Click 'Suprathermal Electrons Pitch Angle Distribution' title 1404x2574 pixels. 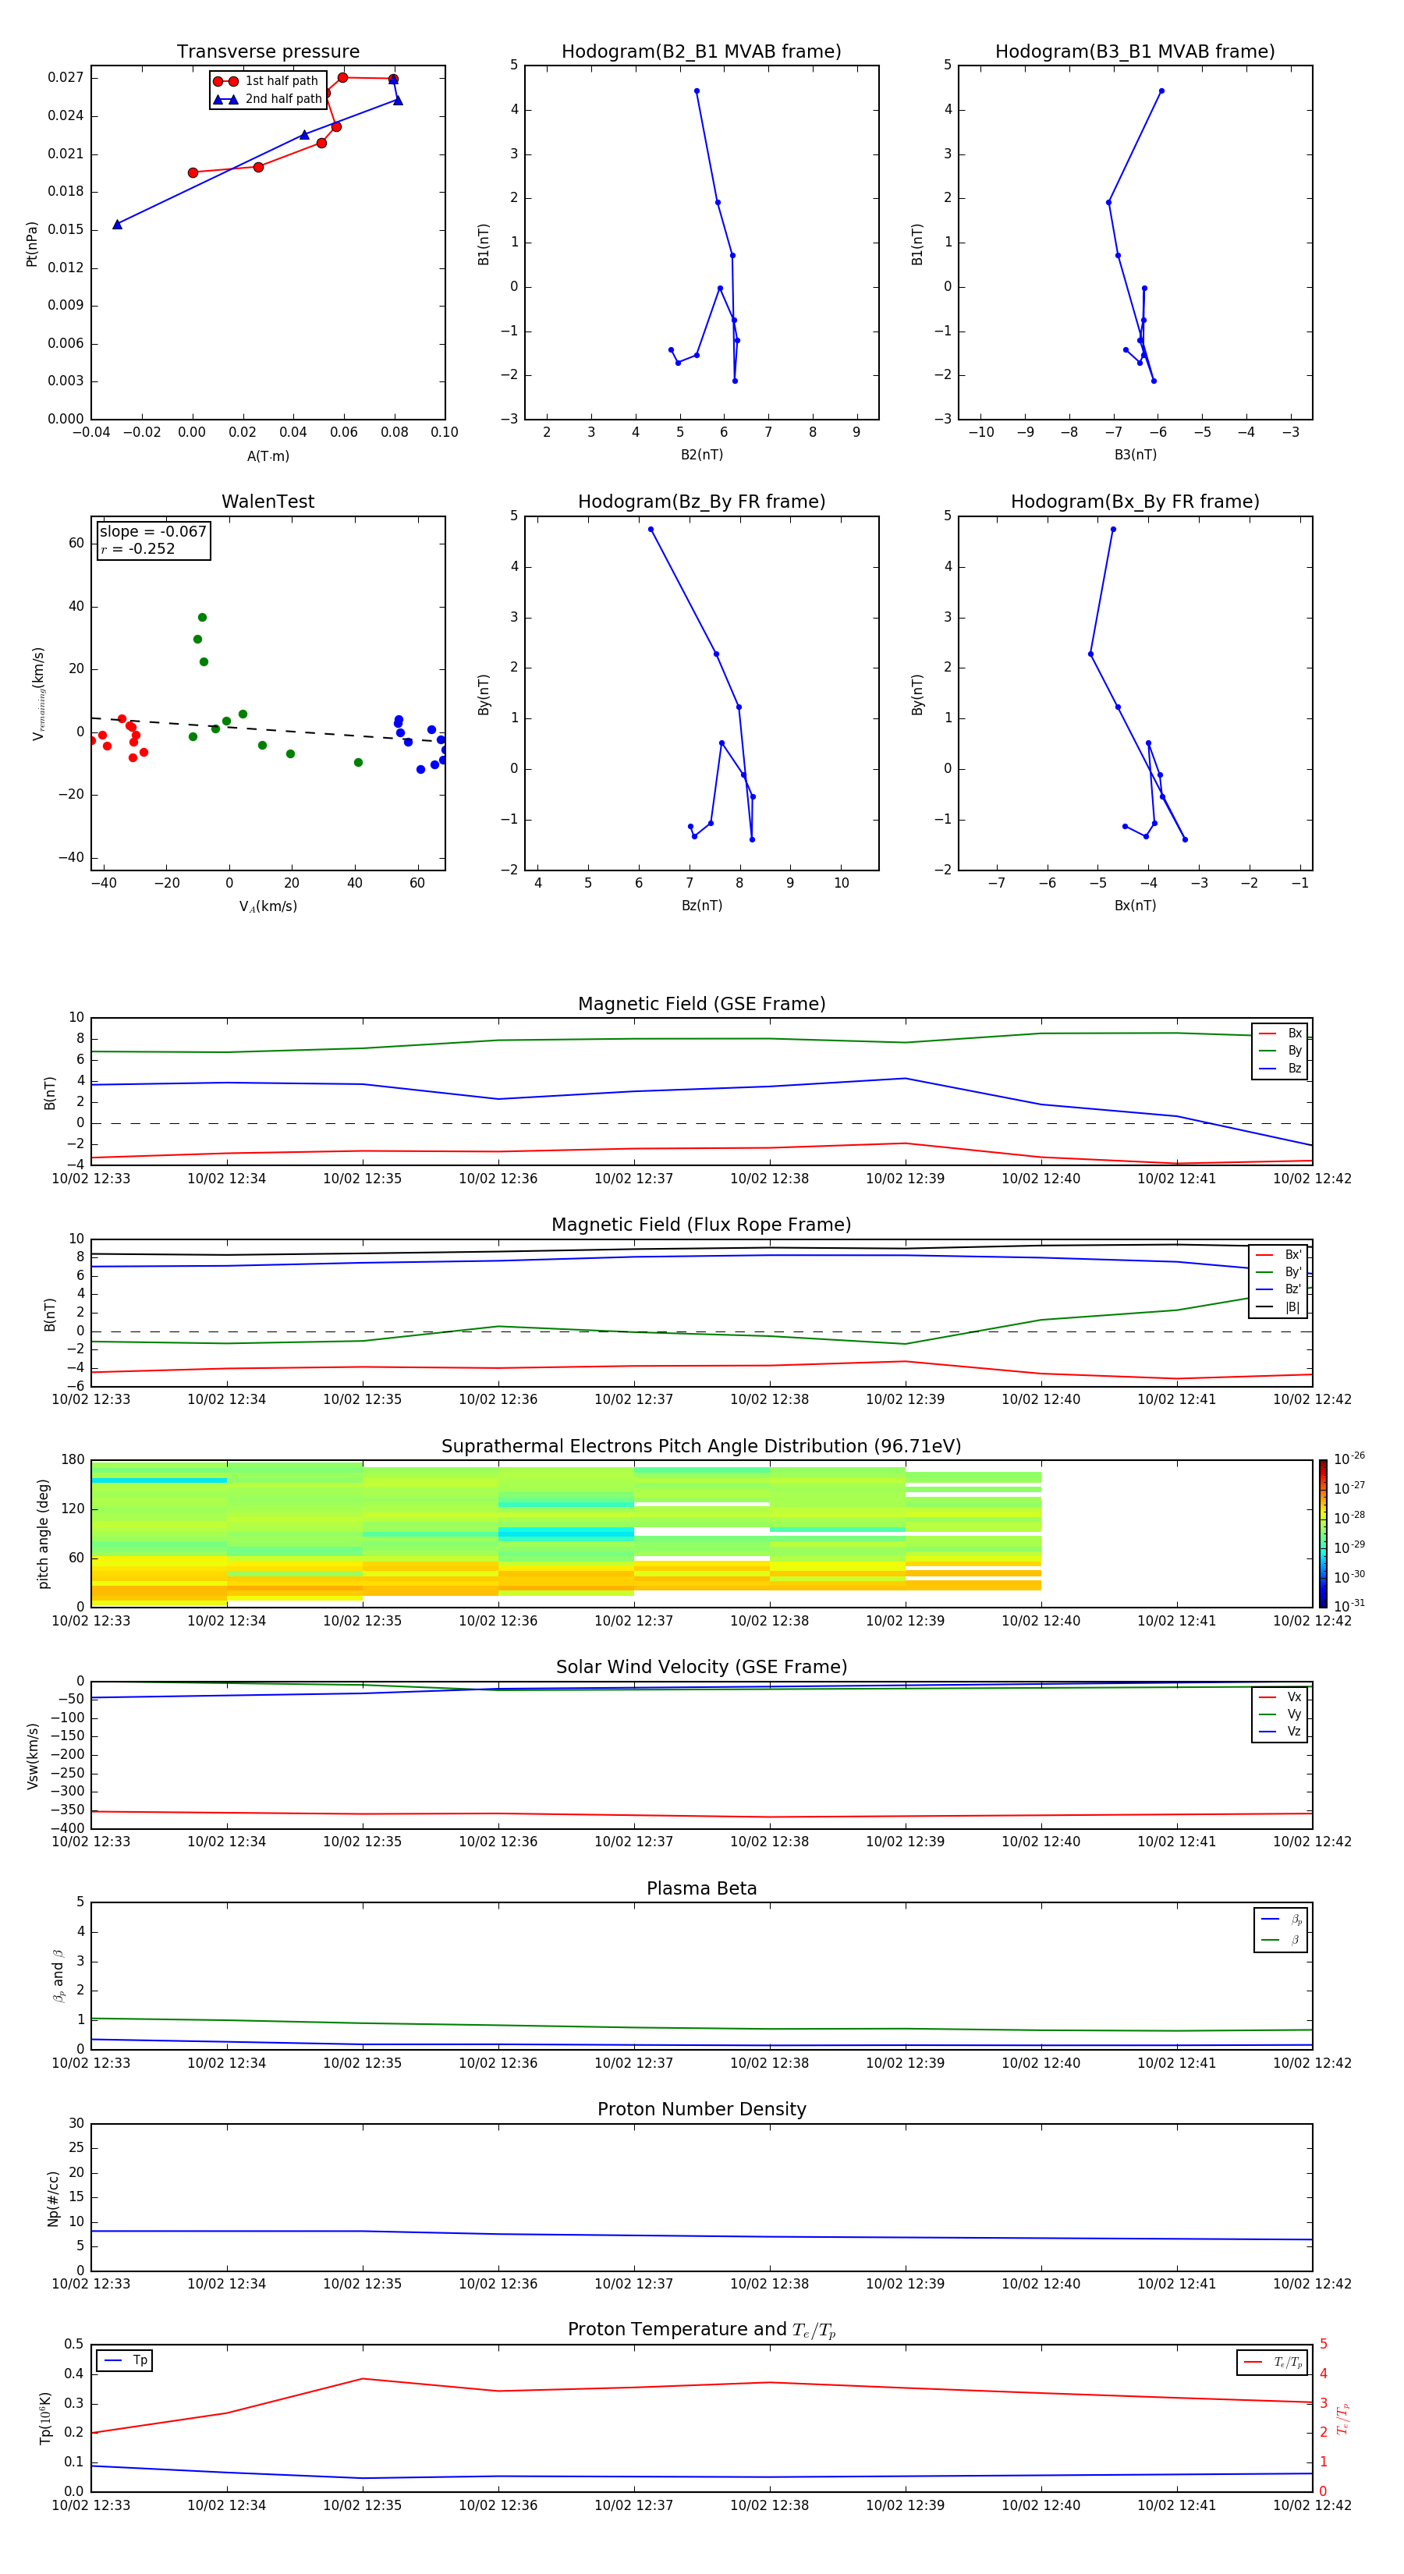[701, 1447]
